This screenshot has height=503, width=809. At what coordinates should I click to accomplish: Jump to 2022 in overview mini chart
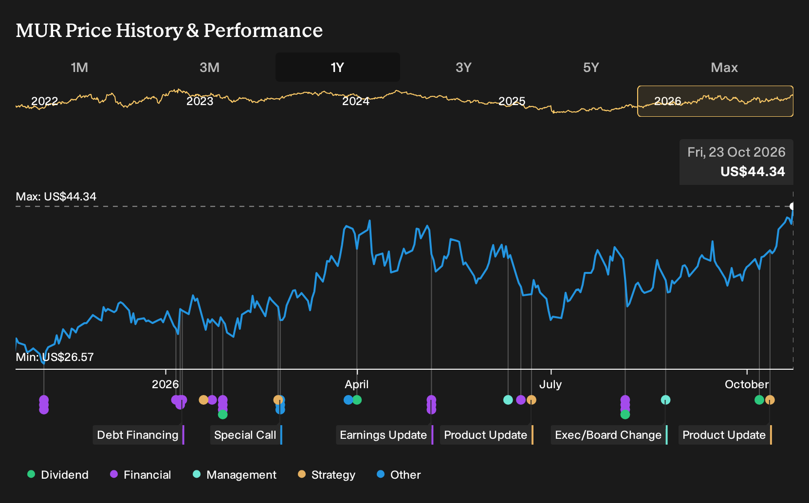tap(44, 101)
